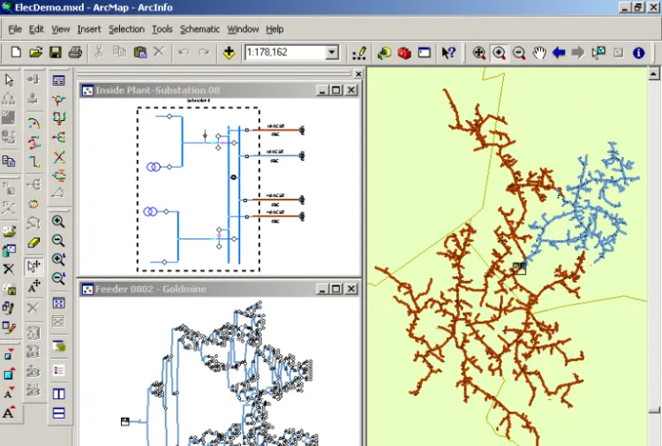Open the Schematic menu
The width and height of the screenshot is (662, 446).
click(x=199, y=29)
